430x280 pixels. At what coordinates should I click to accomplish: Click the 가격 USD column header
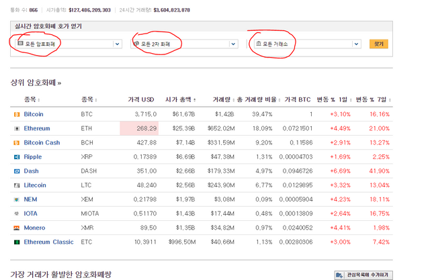click(141, 99)
